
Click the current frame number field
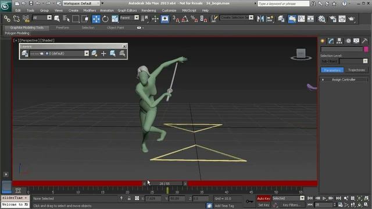click(324, 204)
